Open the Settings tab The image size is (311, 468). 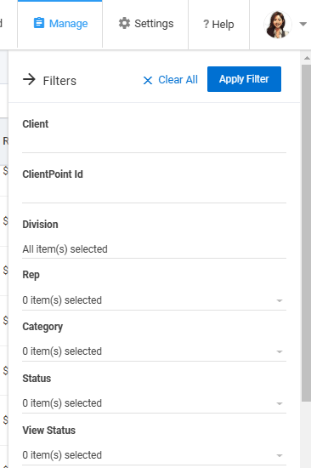tap(145, 24)
